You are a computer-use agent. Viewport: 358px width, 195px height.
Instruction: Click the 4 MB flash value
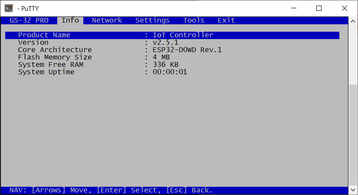pyautogui.click(x=161, y=57)
